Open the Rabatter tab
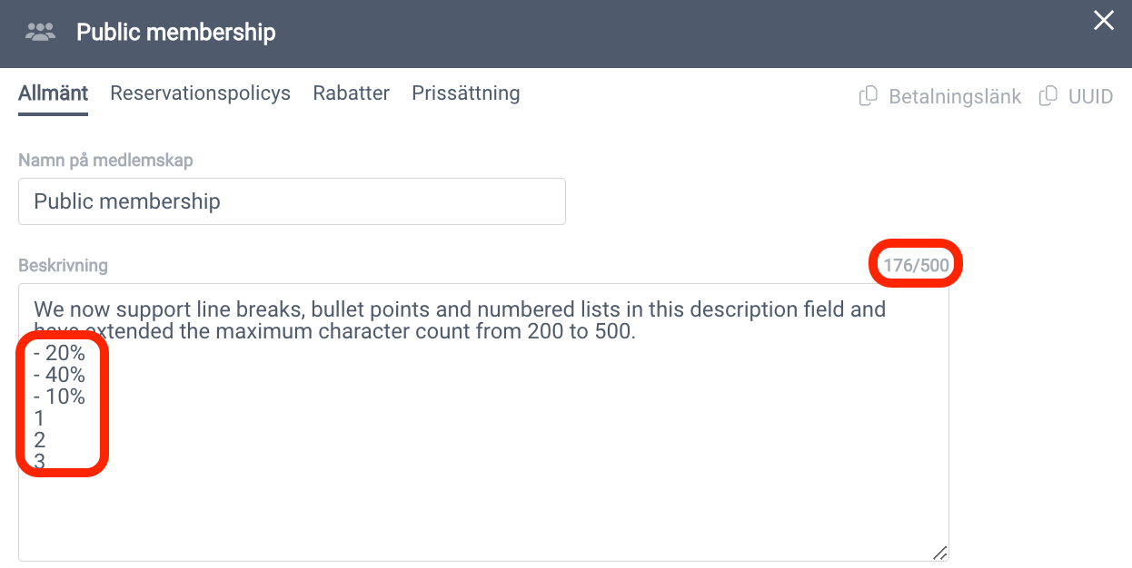This screenshot has height=568, width=1132. (351, 93)
